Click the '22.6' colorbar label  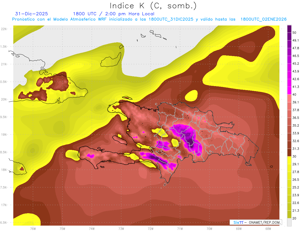(295, 203)
